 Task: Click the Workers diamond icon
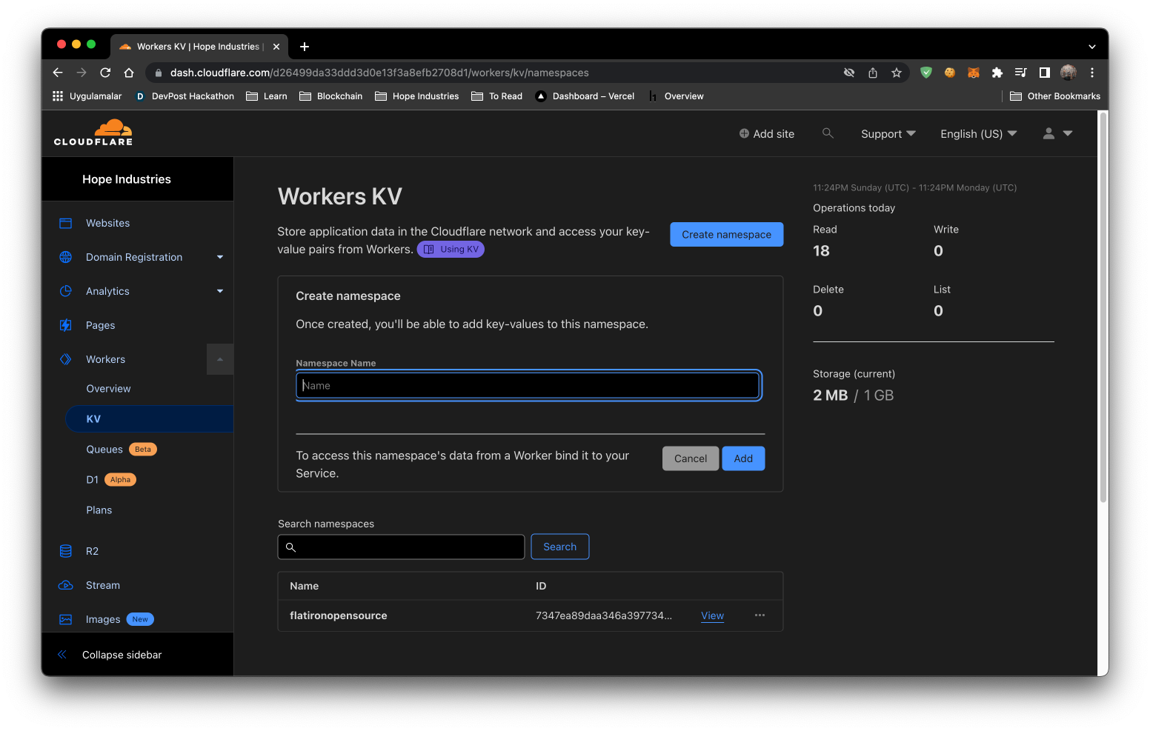(x=66, y=358)
